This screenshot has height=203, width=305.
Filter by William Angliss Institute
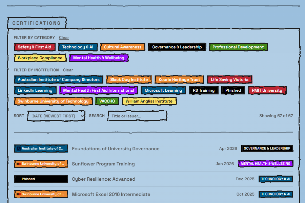point(149,101)
